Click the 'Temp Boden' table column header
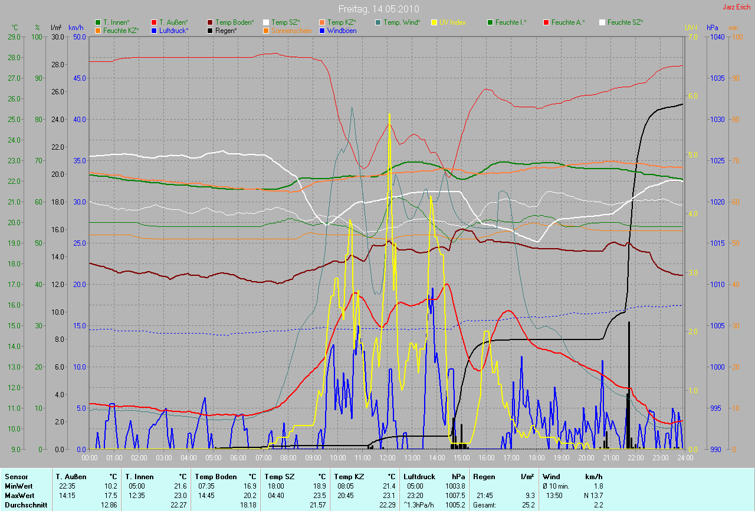The image size is (755, 511). click(x=216, y=477)
